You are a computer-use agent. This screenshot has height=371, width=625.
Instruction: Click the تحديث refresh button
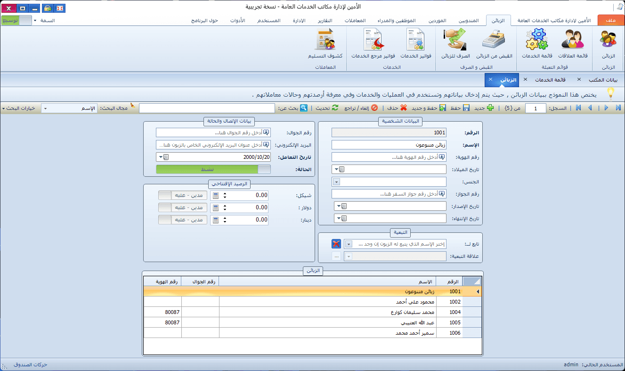click(328, 108)
